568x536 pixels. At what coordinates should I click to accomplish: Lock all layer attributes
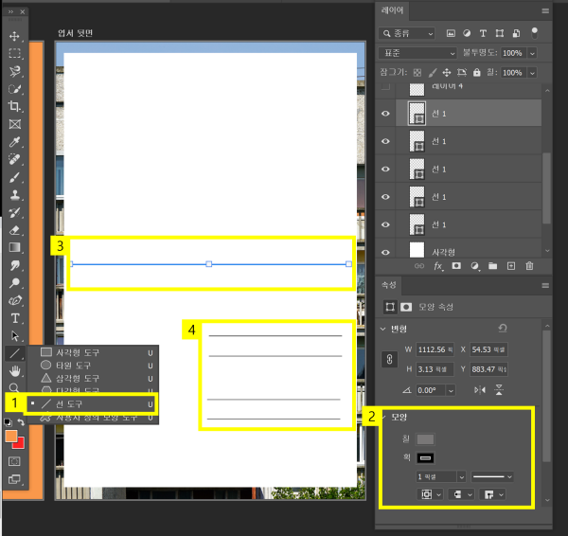pyautogui.click(x=477, y=73)
